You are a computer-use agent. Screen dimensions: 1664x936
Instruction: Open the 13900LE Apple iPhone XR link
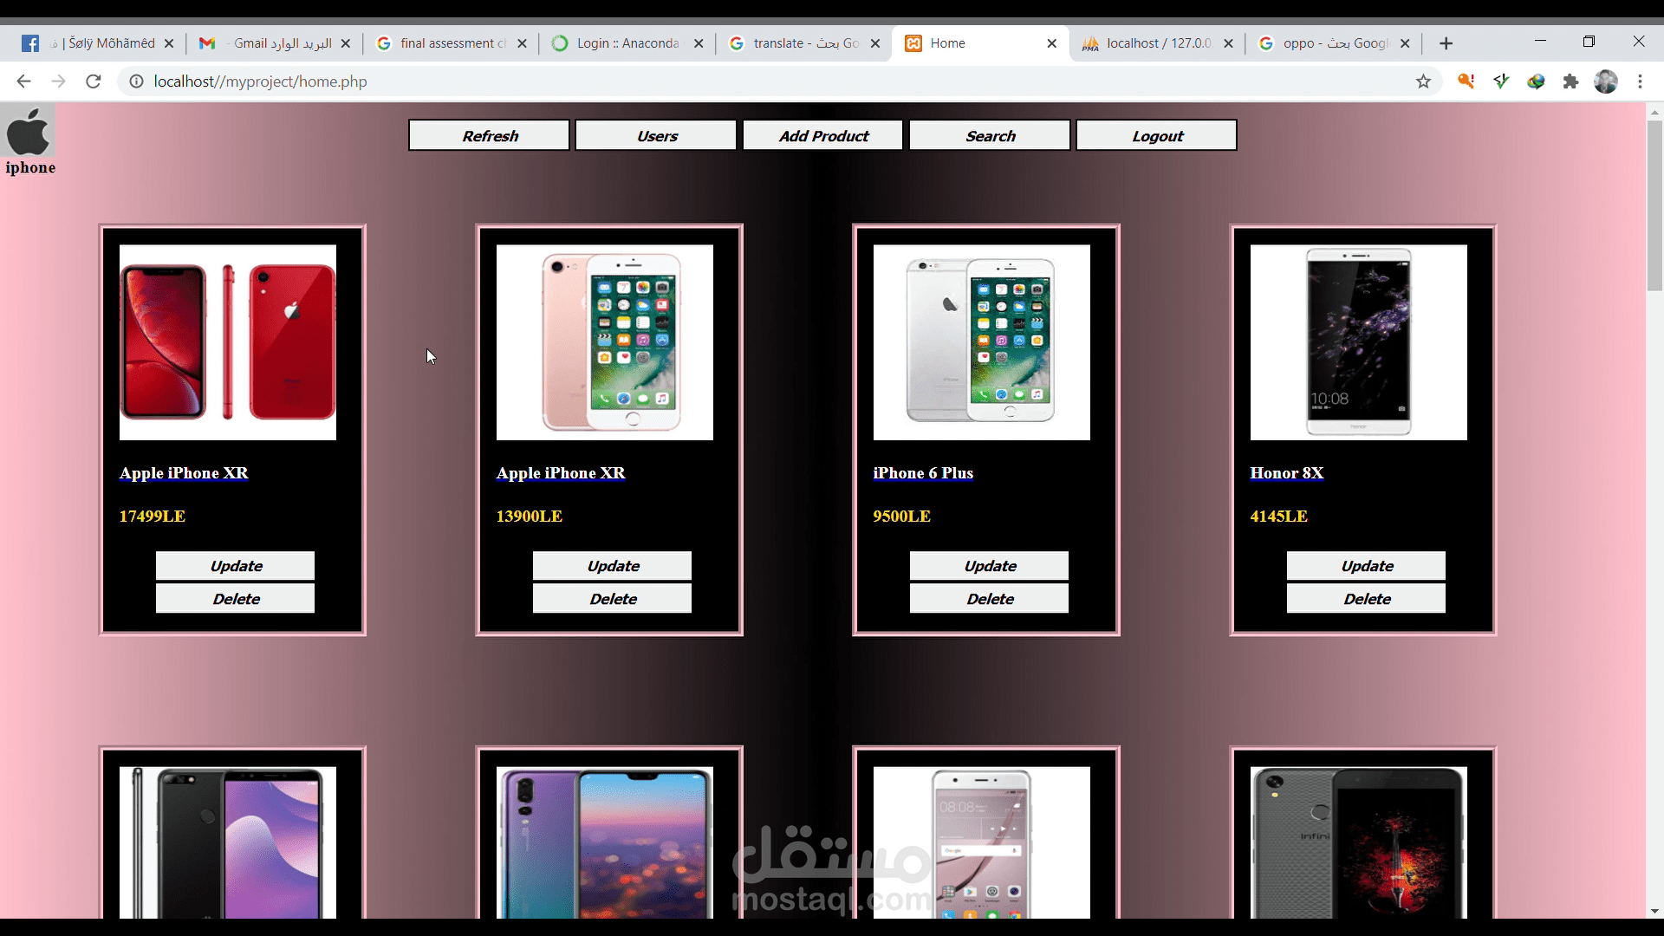[560, 473]
